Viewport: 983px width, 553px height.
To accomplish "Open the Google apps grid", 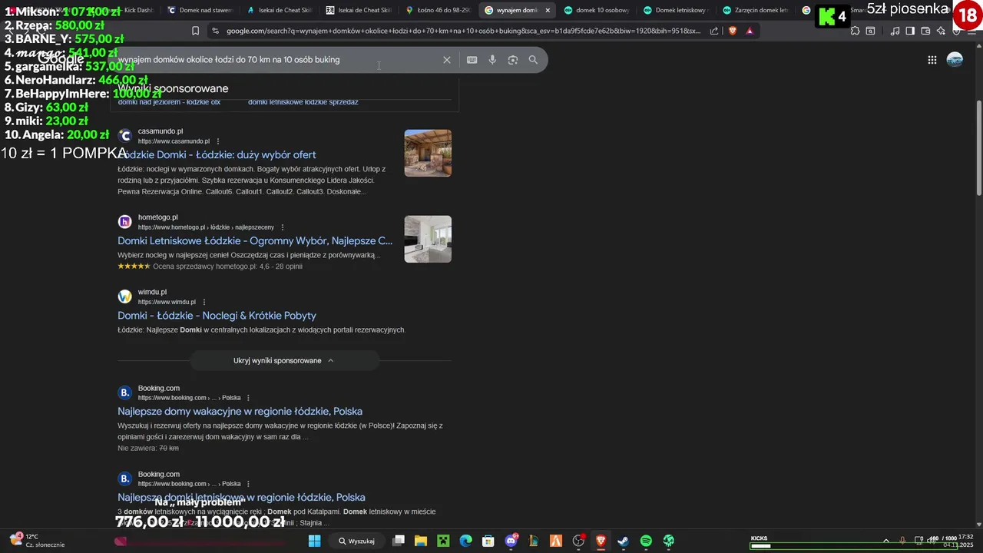I will pyautogui.click(x=932, y=60).
